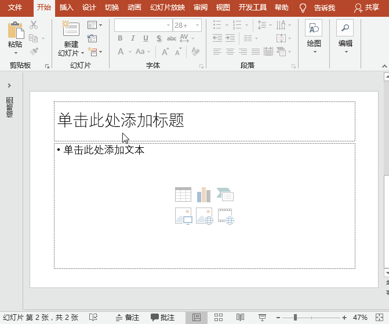This screenshot has width=389, height=324.
Task: Open the Layout dropdown arrow
Action: (100, 25)
